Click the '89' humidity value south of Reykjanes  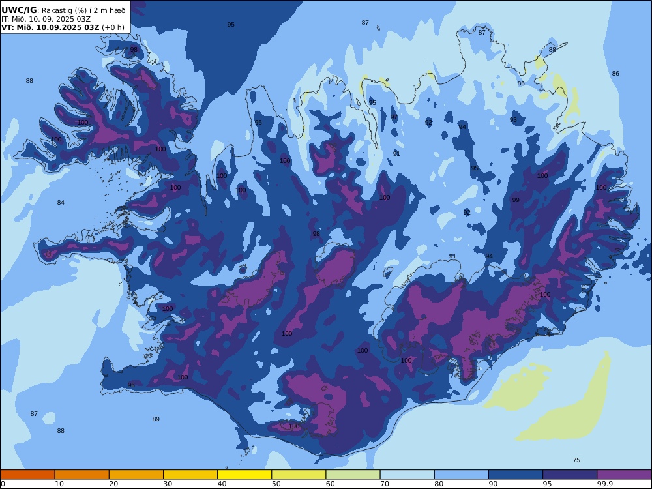point(156,419)
